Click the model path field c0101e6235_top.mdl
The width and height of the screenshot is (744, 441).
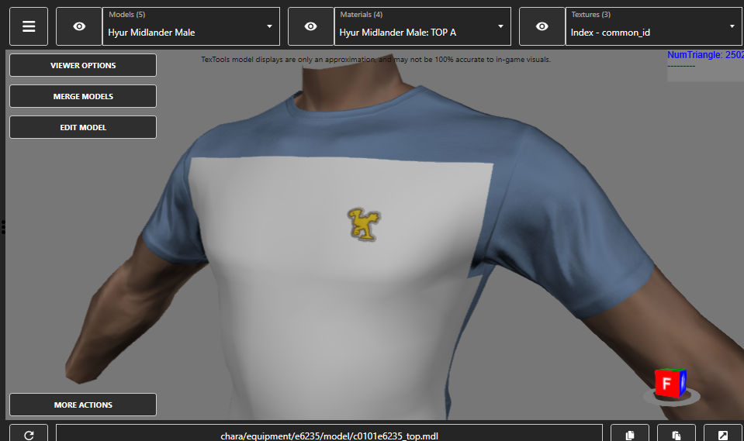pos(329,434)
